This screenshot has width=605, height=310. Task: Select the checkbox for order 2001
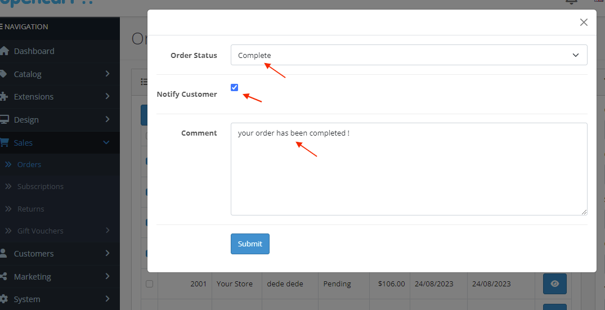coord(149,284)
